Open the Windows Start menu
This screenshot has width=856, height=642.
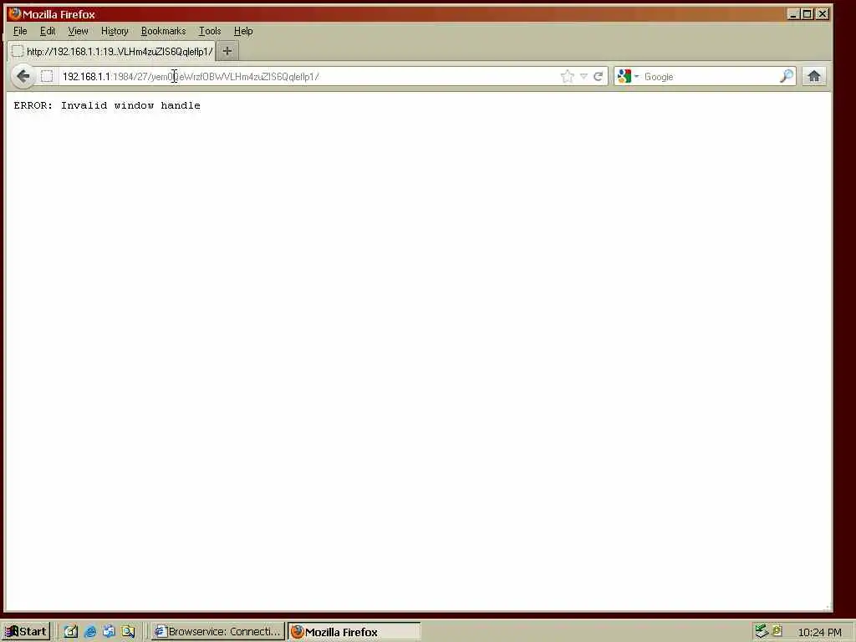[x=26, y=632]
